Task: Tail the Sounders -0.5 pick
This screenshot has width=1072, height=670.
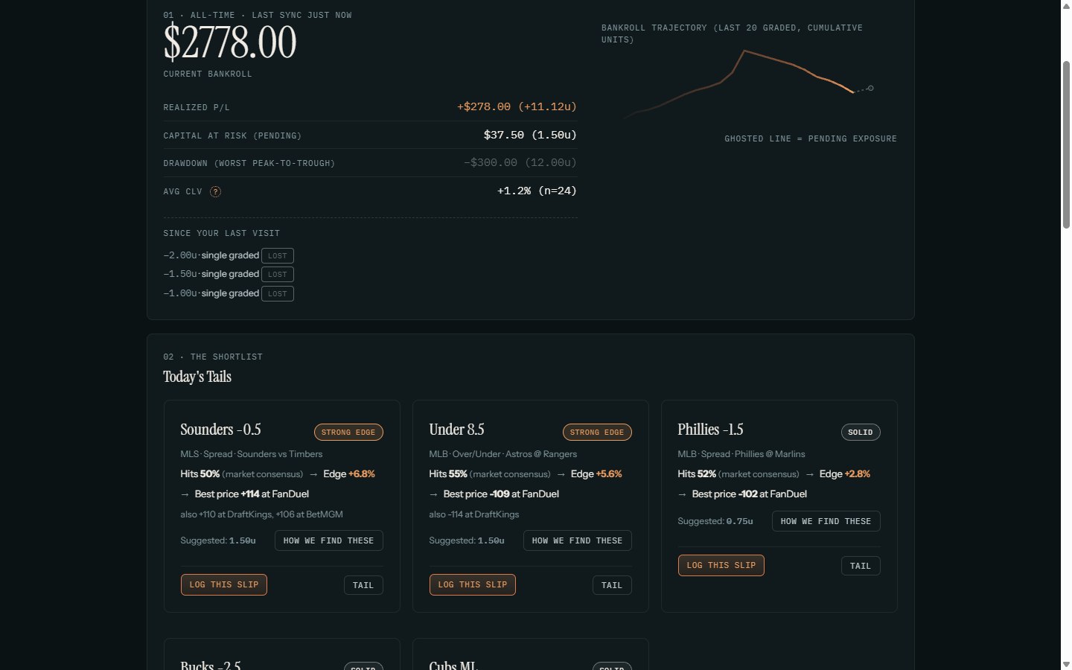Action: coord(363,585)
